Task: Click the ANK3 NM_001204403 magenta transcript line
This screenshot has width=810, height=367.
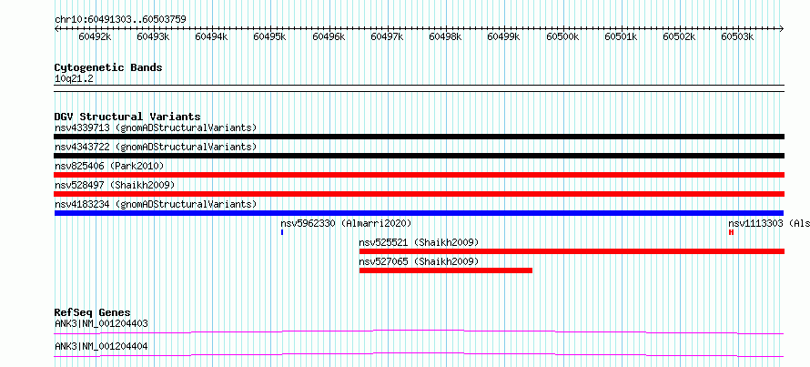Action: [419, 331]
